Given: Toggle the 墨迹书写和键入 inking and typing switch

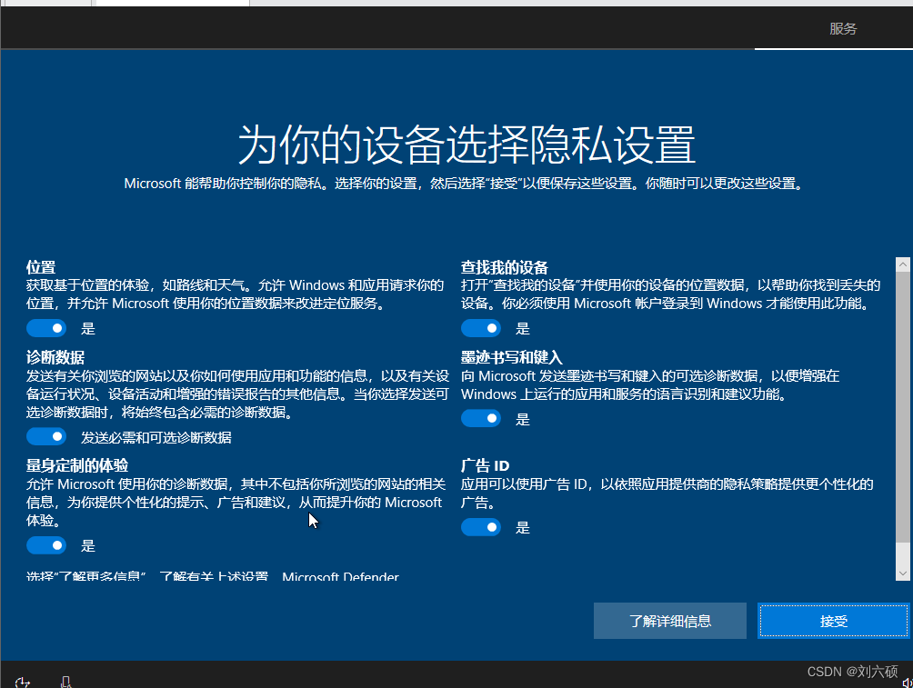Looking at the screenshot, I should tap(481, 418).
